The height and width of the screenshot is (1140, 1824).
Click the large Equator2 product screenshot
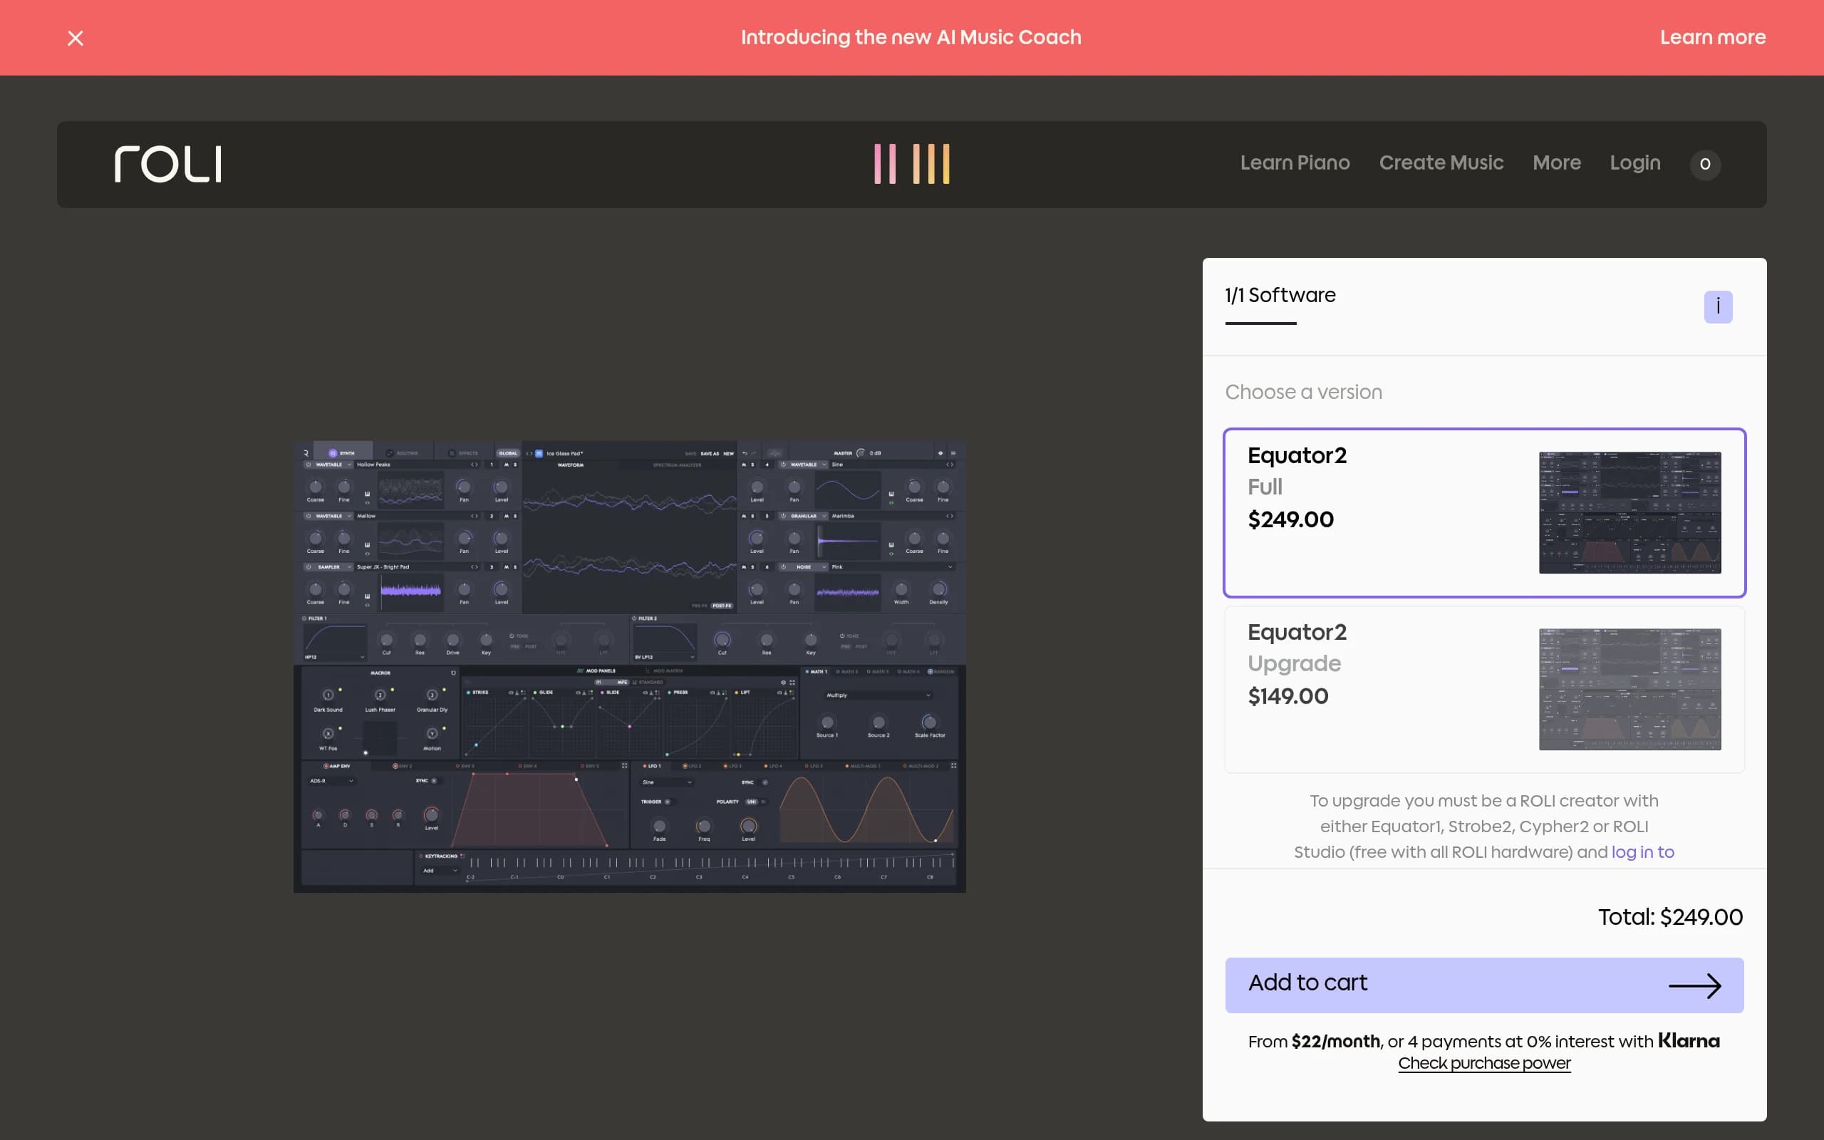tap(629, 666)
